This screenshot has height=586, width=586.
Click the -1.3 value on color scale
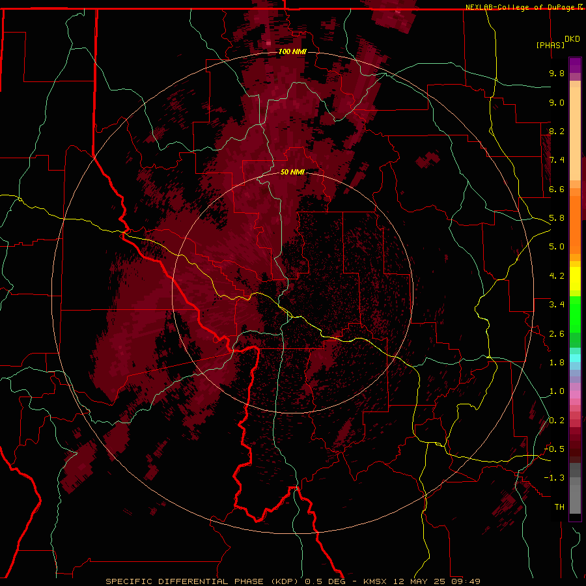pos(555,478)
